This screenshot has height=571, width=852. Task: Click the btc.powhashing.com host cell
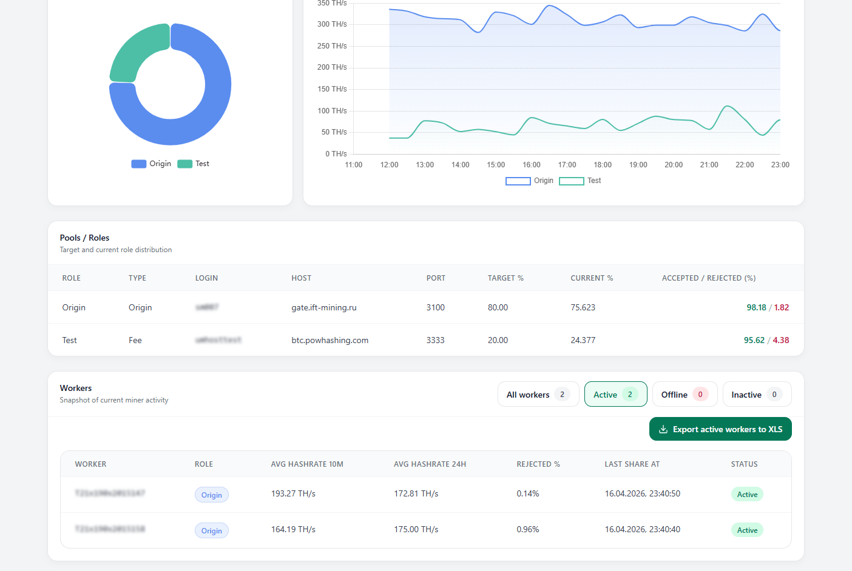point(330,340)
